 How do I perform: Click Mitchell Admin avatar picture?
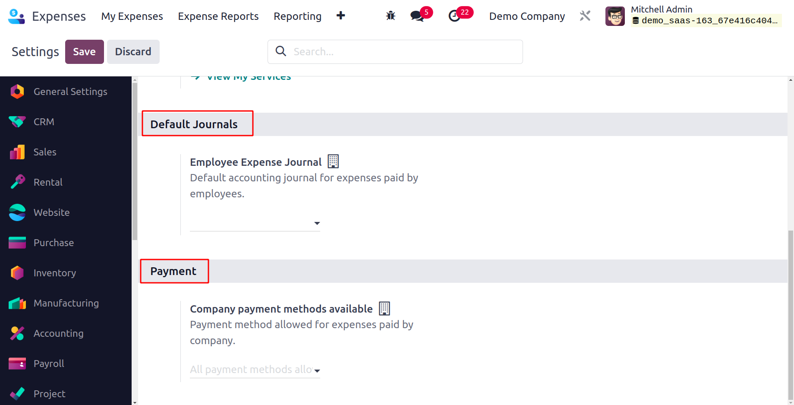615,16
